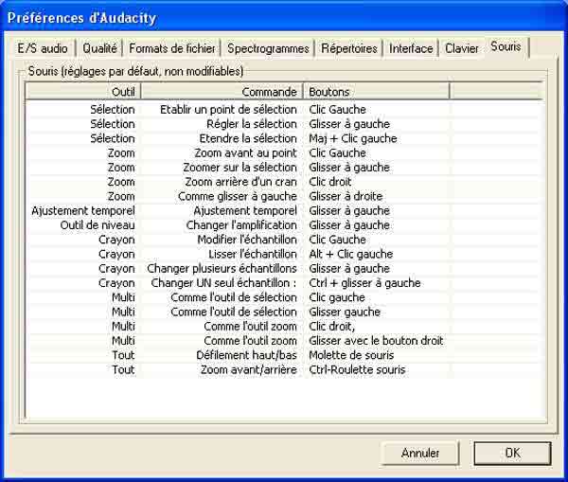This screenshot has width=568, height=482.
Task: Click the Commande column header
Action: 222,92
